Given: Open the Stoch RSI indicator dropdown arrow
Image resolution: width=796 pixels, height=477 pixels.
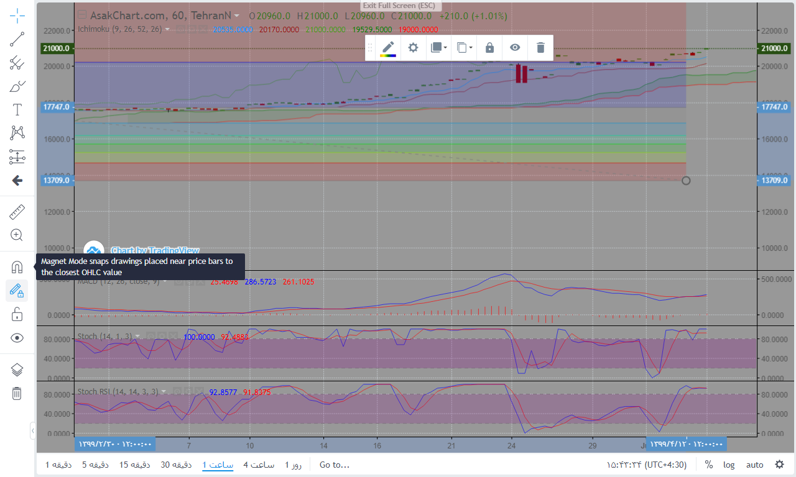Looking at the screenshot, I should 164,392.
